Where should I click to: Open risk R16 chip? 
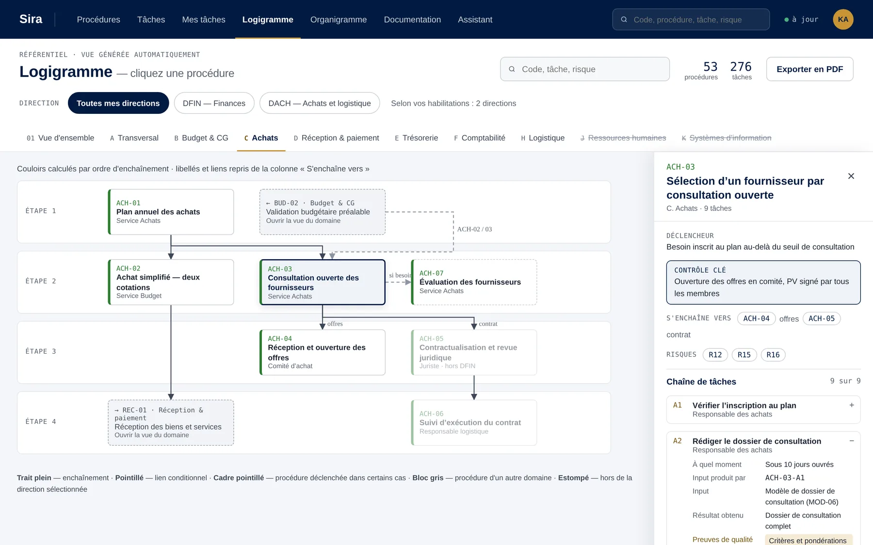(773, 355)
